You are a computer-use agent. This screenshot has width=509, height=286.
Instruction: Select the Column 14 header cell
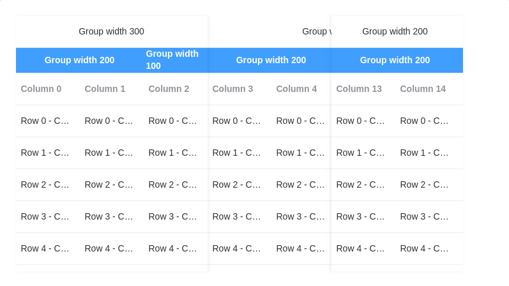[x=429, y=89]
